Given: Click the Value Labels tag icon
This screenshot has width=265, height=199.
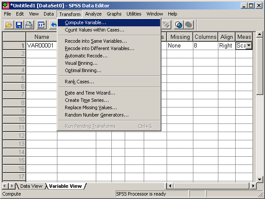Looking at the screenshot, I should [x=166, y=25].
